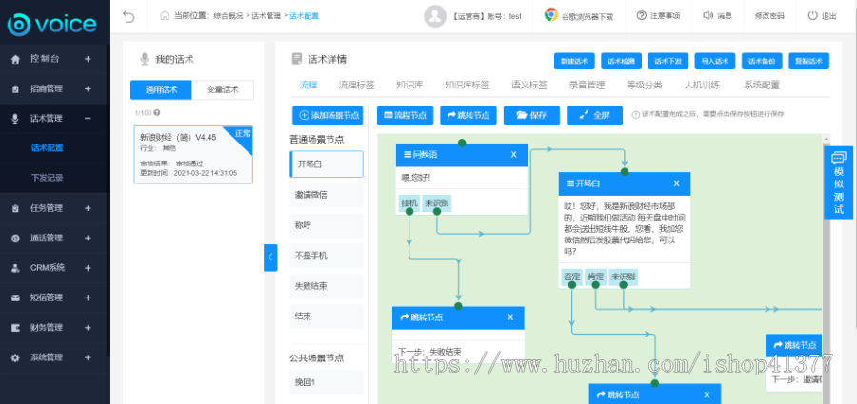This screenshot has height=404, width=857.
Task: Close the 问候语 node with X
Action: (x=513, y=155)
